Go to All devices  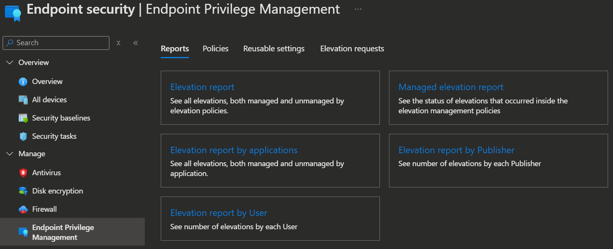click(50, 100)
